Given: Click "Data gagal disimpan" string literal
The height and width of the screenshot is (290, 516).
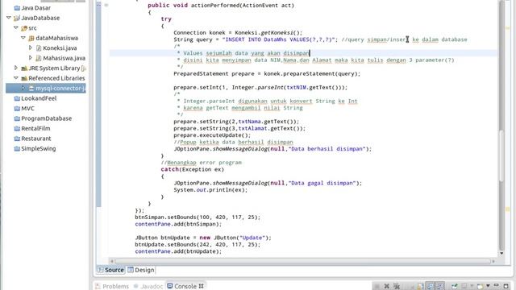Looking at the screenshot, I should [322, 183].
